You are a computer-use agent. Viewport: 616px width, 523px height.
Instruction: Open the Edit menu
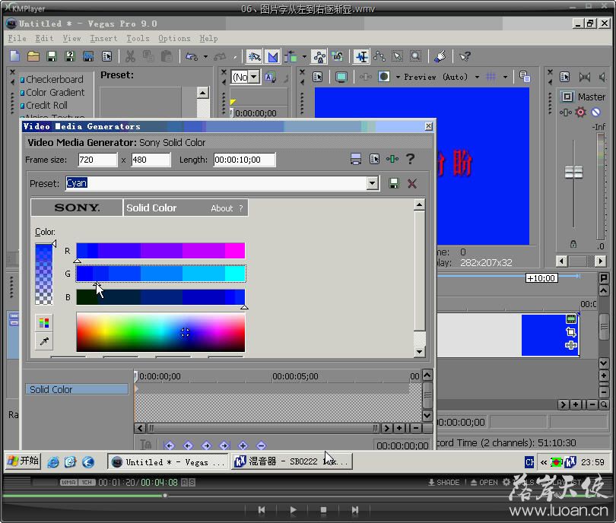tap(44, 39)
